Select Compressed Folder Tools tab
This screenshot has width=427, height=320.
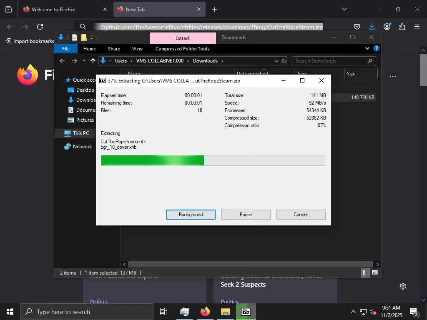183,49
